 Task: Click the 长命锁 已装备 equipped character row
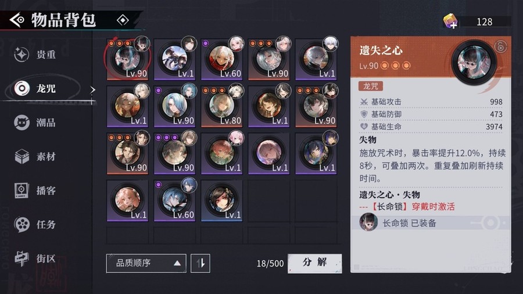(431, 223)
